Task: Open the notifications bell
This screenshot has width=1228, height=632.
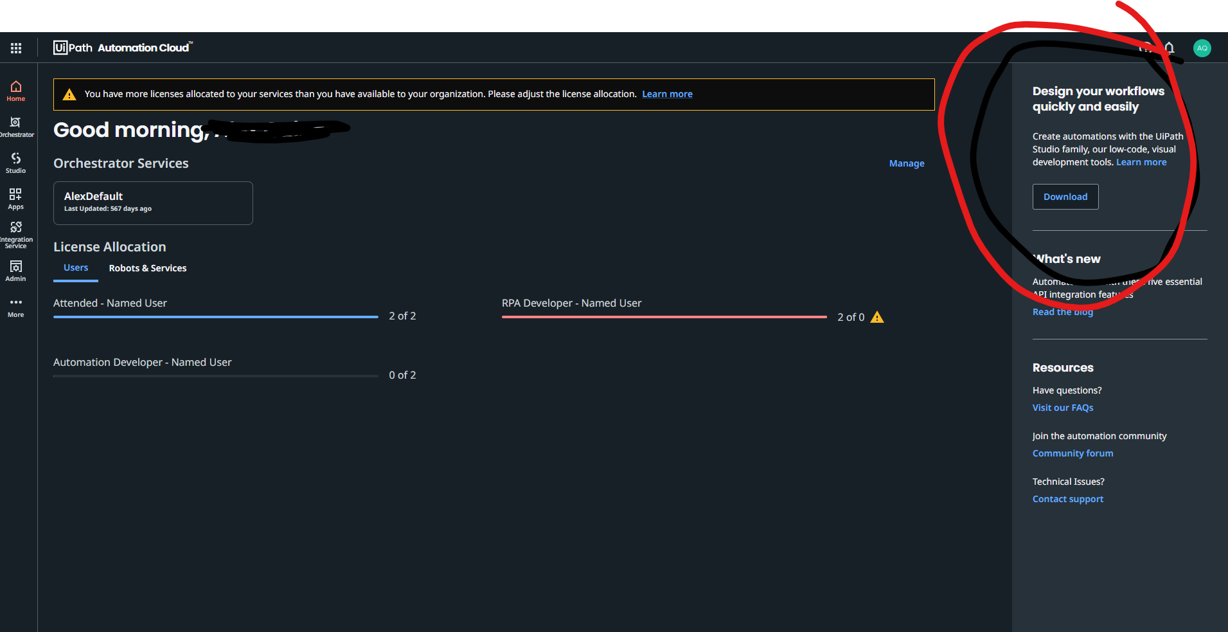Action: pos(1170,48)
